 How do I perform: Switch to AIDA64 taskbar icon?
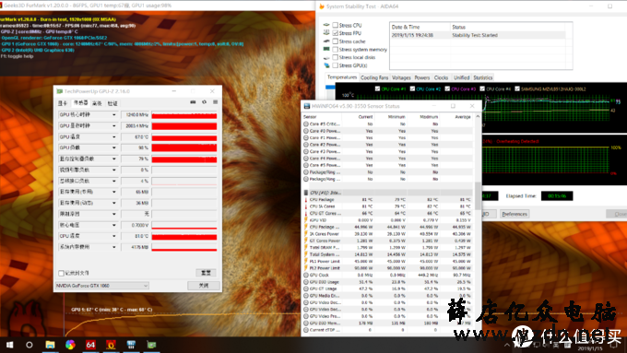90,345
